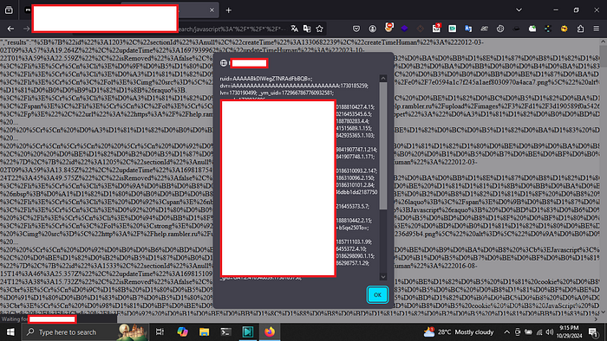Click the multicolor dots extension icon
The image size is (607, 341).
point(548,29)
